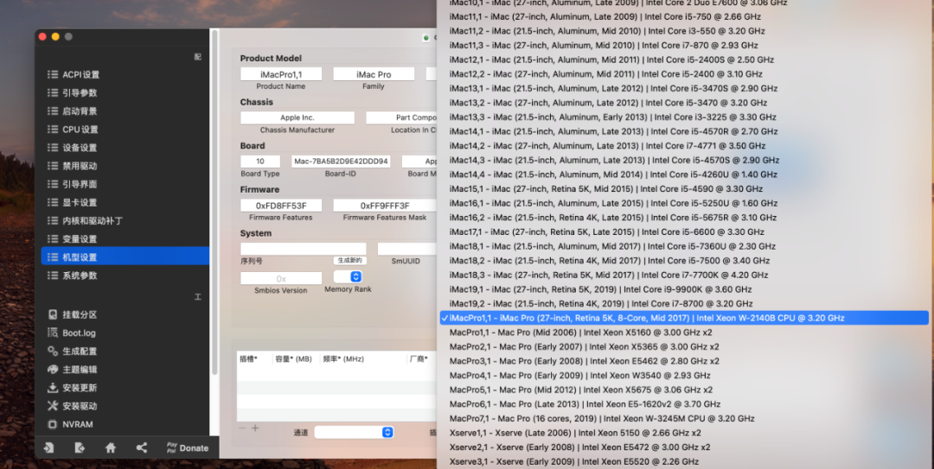Click the plus button below memory table

click(x=255, y=428)
